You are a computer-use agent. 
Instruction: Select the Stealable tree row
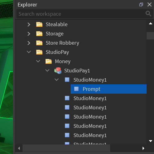tap(81, 24)
